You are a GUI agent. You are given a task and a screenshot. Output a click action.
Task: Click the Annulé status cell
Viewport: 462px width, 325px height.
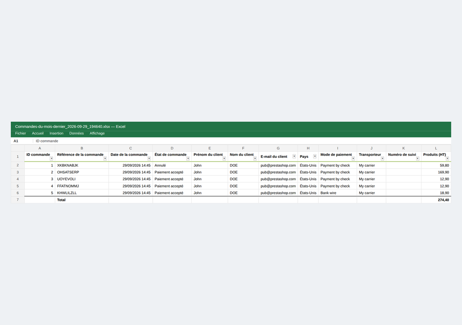pyautogui.click(x=172, y=165)
